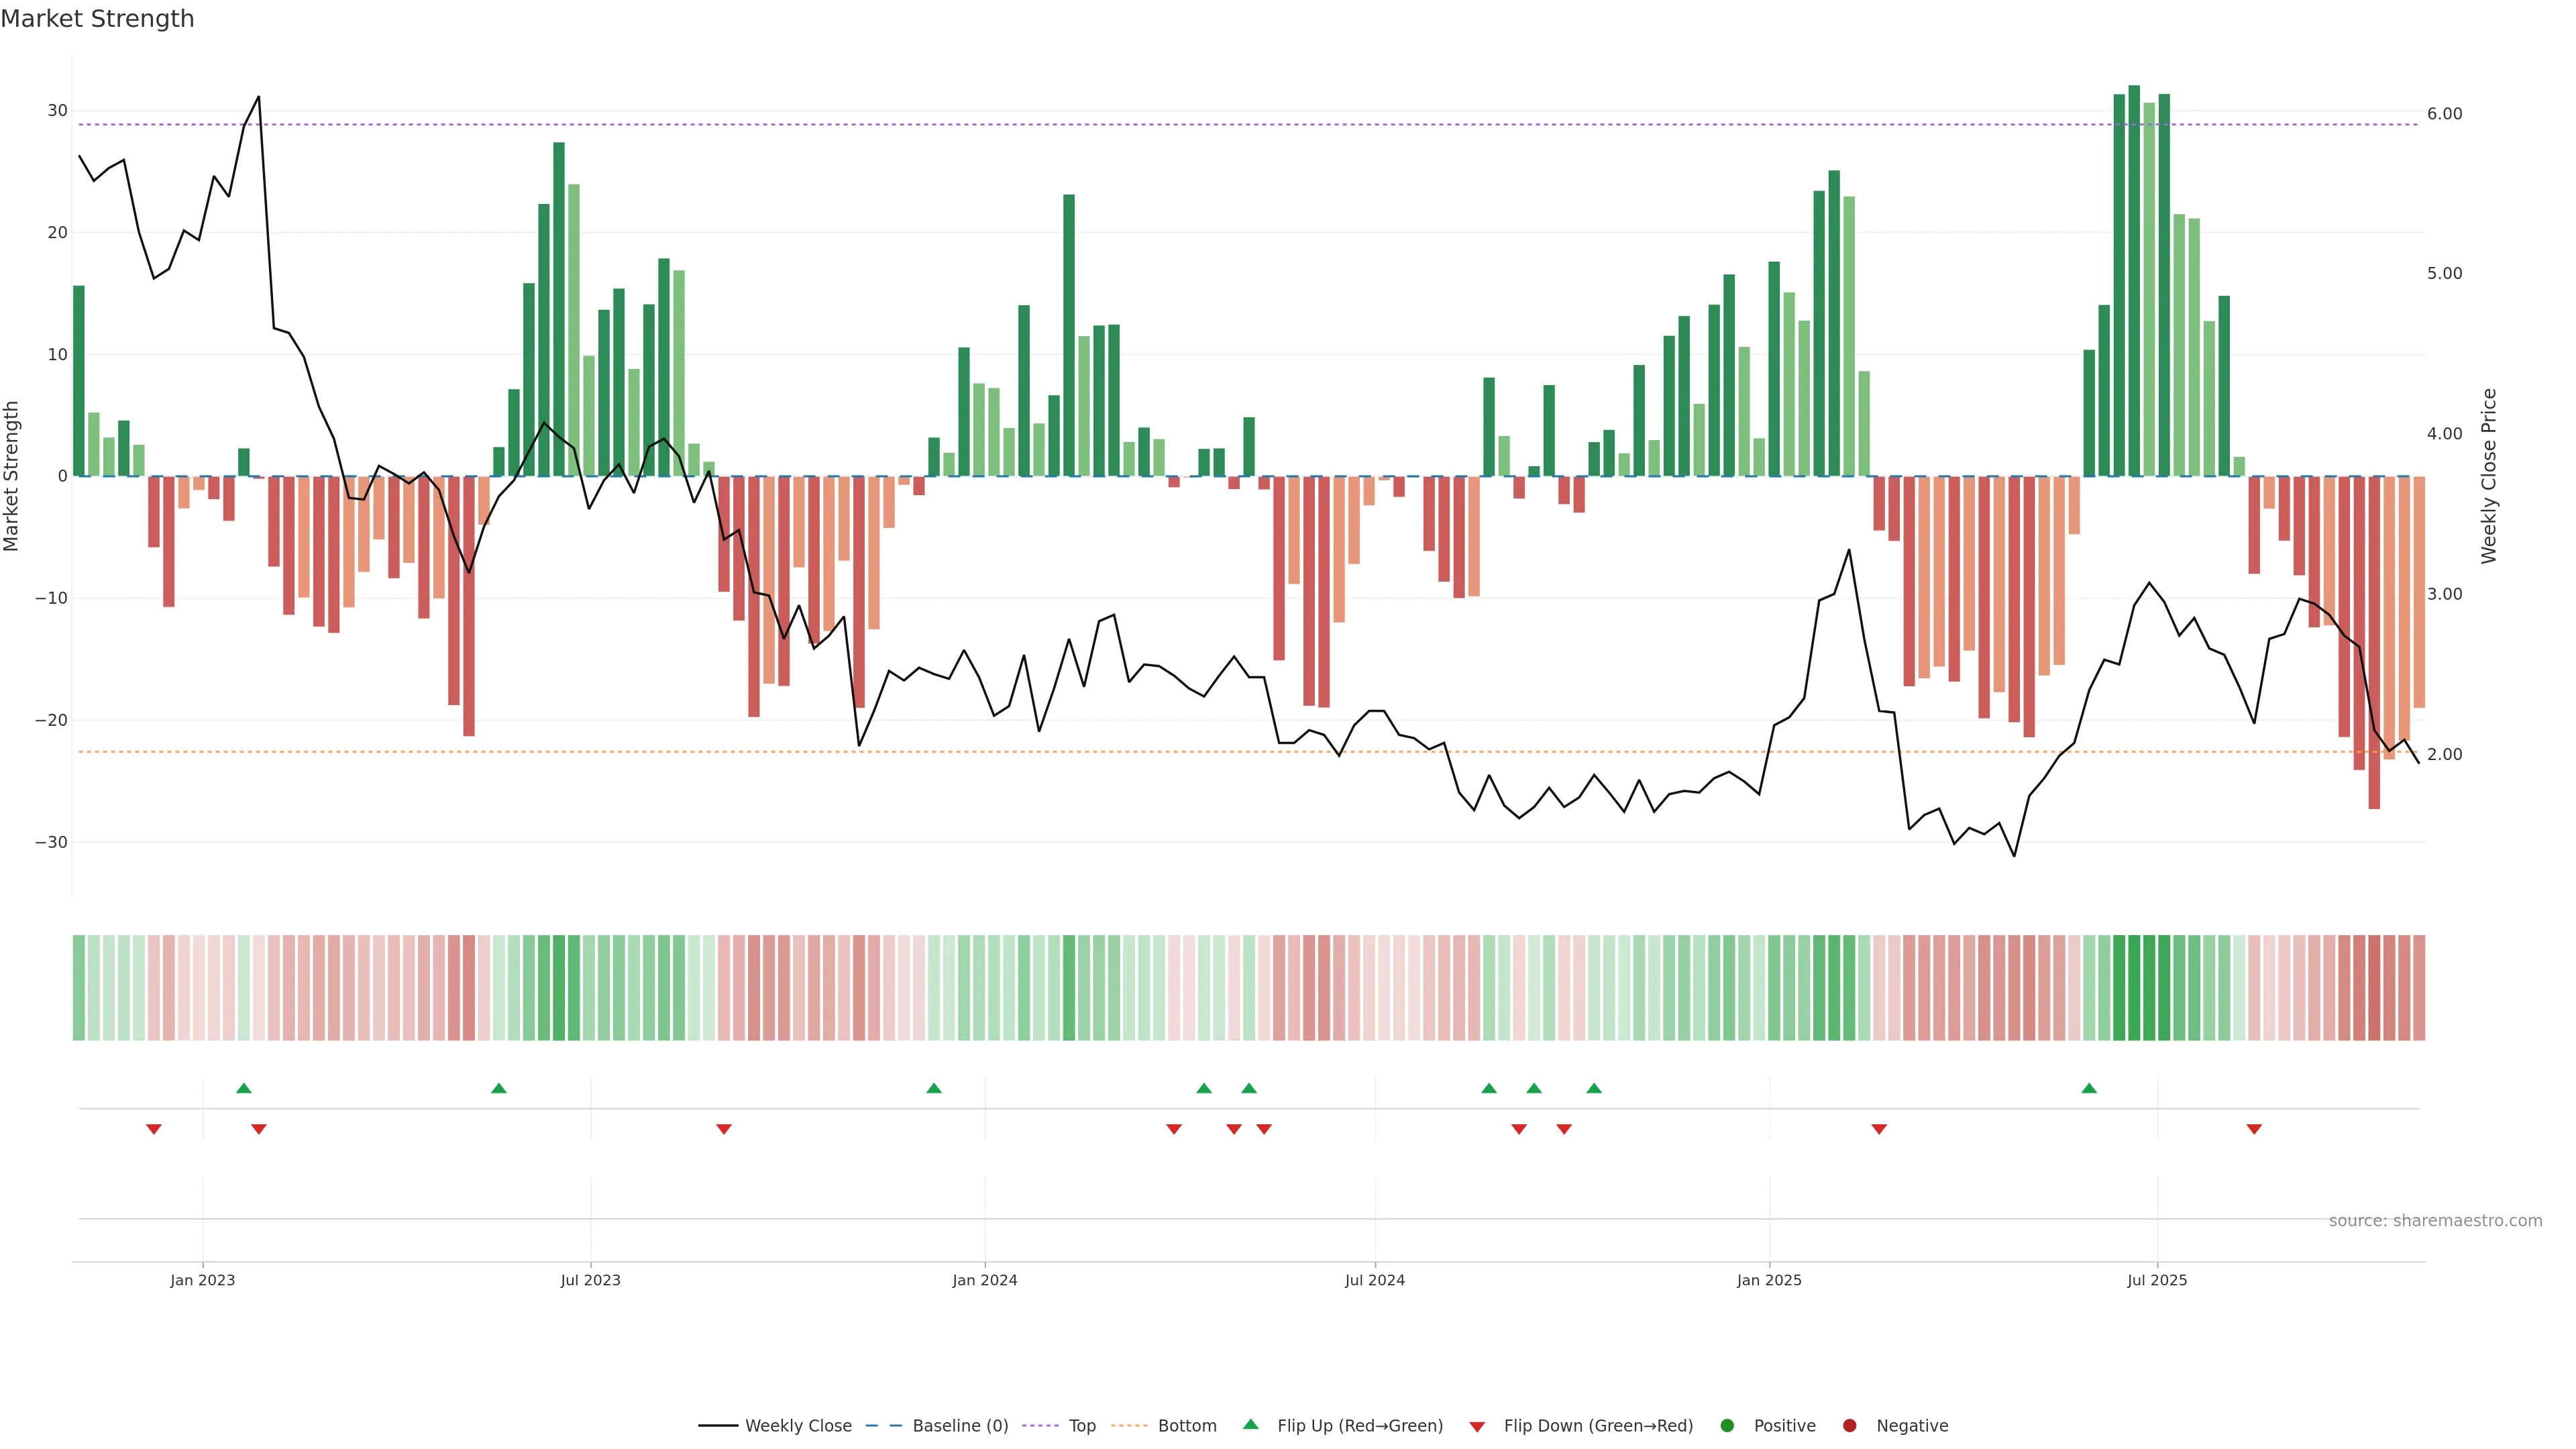Click the red flip-down marker after Jan 2025
The width and height of the screenshot is (2576, 1449).
(x=1879, y=1129)
